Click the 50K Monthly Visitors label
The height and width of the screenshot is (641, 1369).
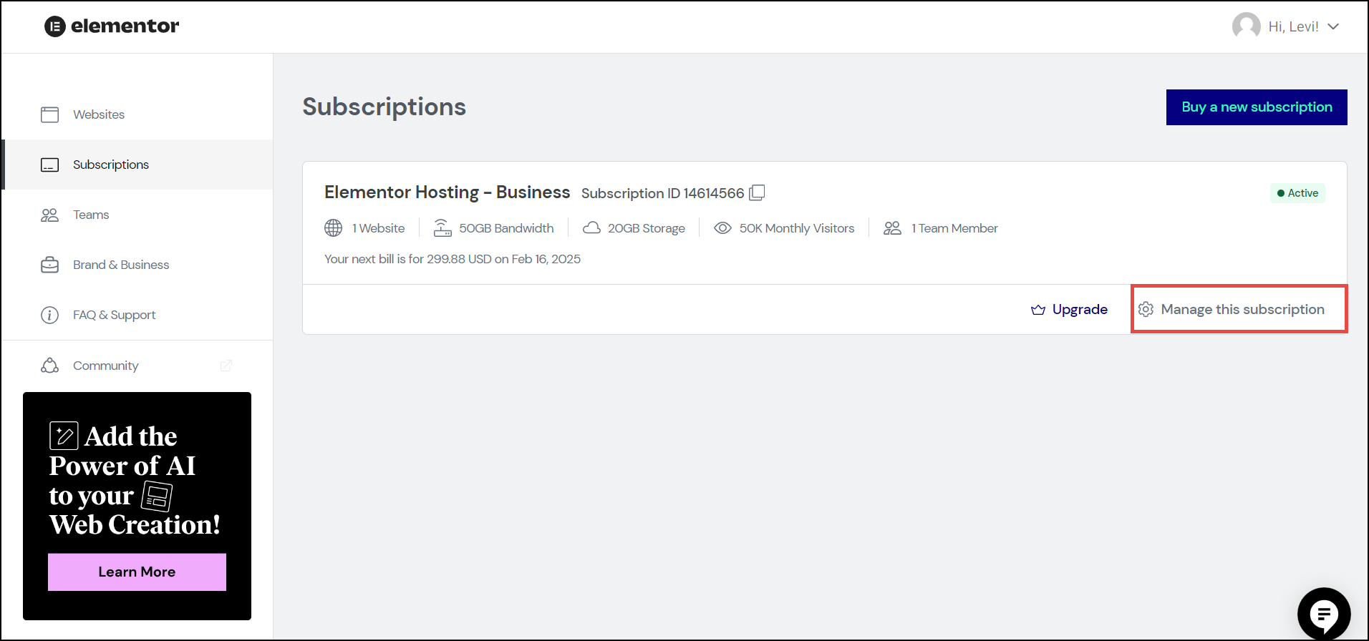(x=797, y=228)
